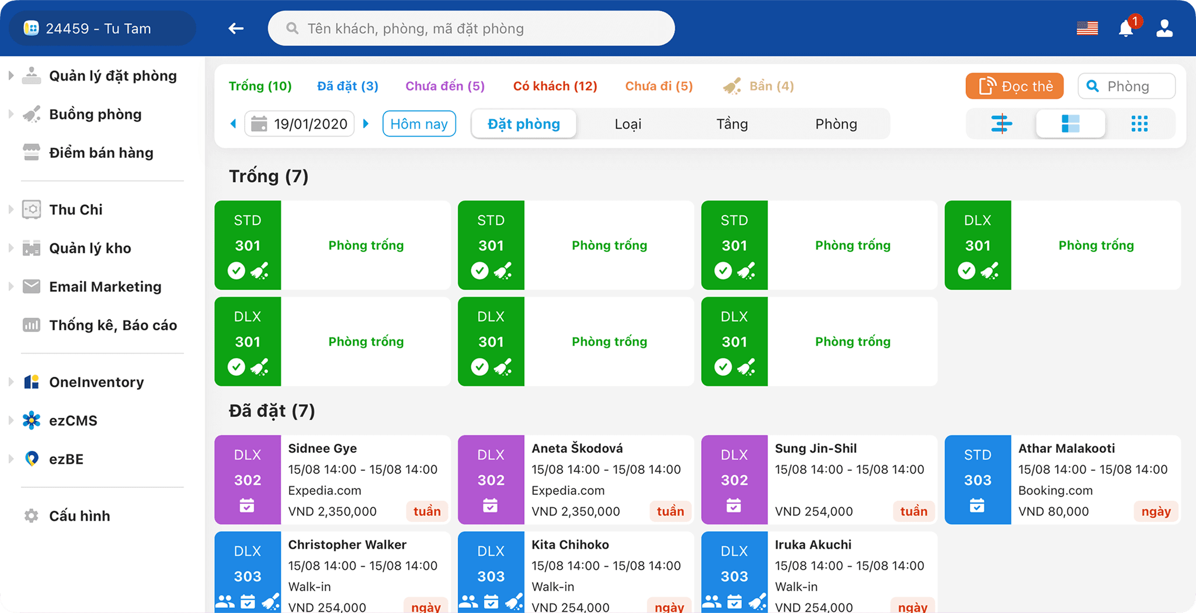Select the Loại grouping tab
The image size is (1196, 613).
click(x=628, y=124)
